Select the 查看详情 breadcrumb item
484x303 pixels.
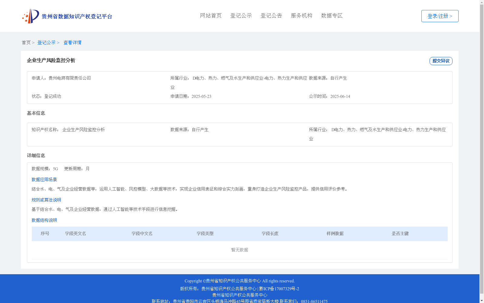tap(72, 42)
